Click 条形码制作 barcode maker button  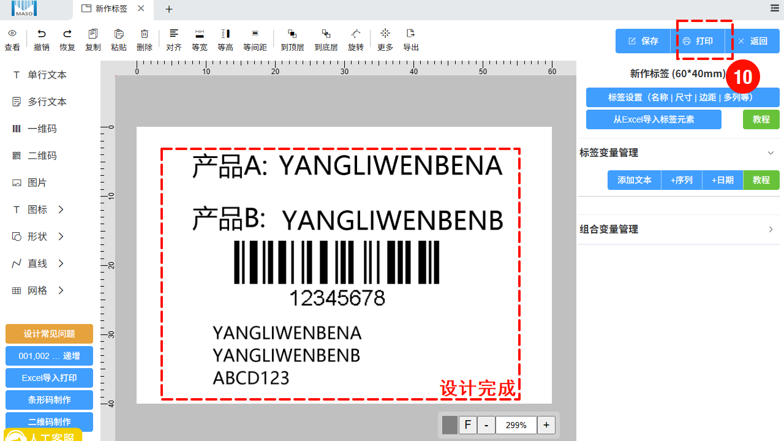(49, 400)
